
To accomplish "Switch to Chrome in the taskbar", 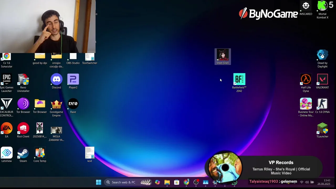I will (x=186, y=182).
